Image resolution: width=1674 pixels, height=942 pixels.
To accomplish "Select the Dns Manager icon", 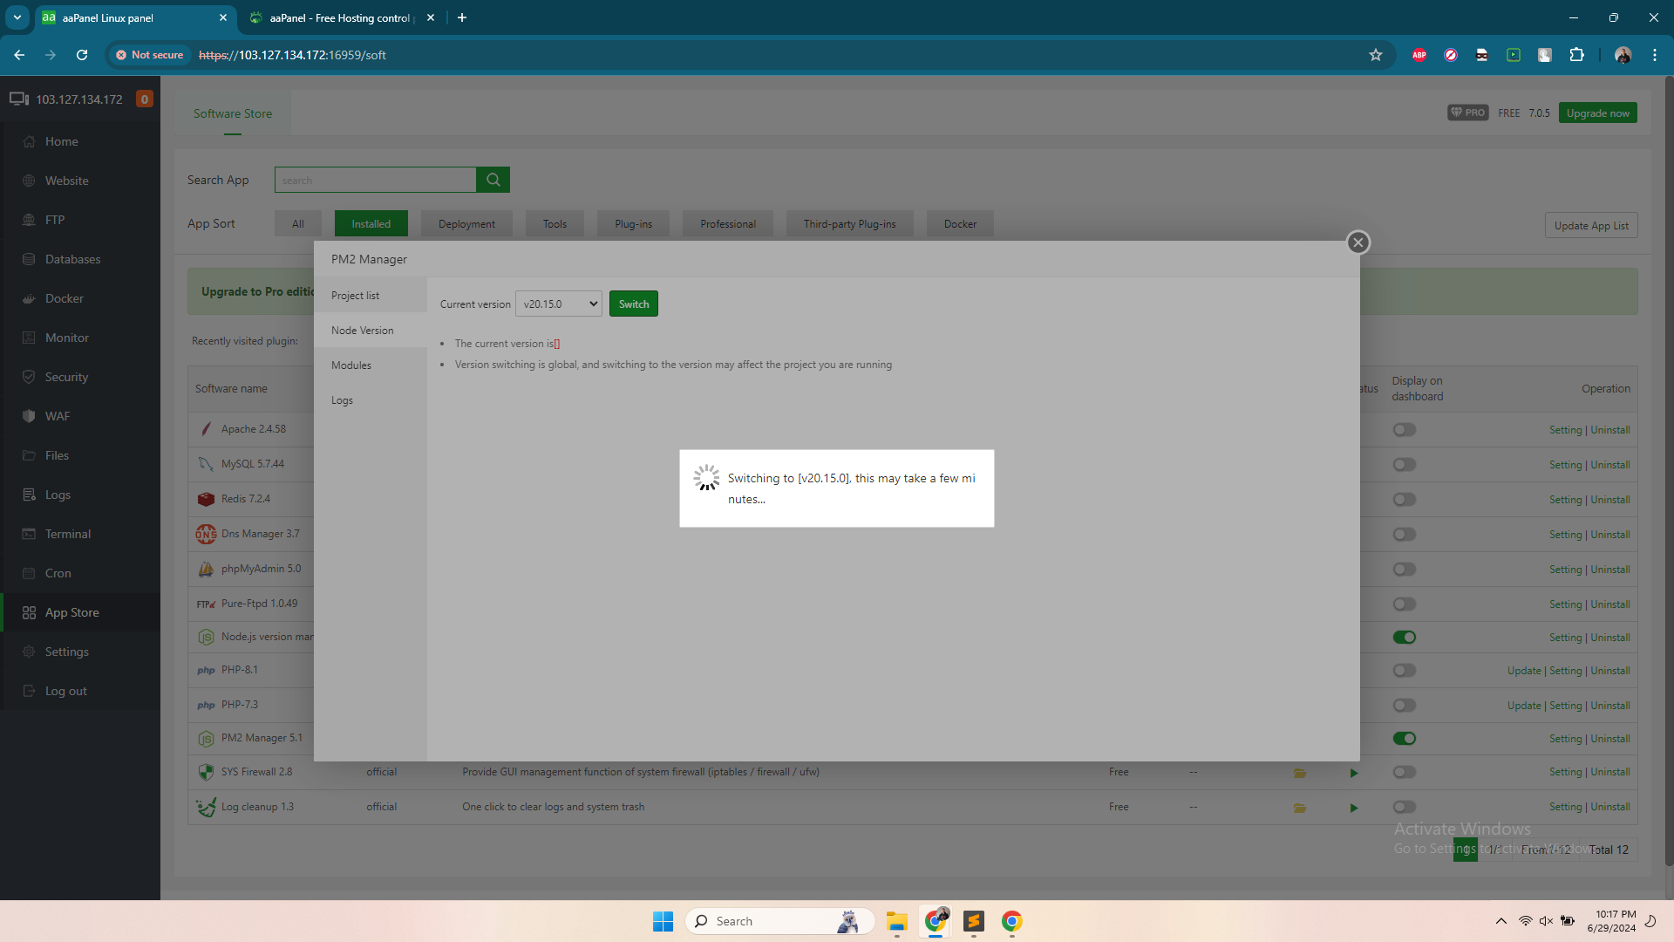I will pyautogui.click(x=206, y=533).
